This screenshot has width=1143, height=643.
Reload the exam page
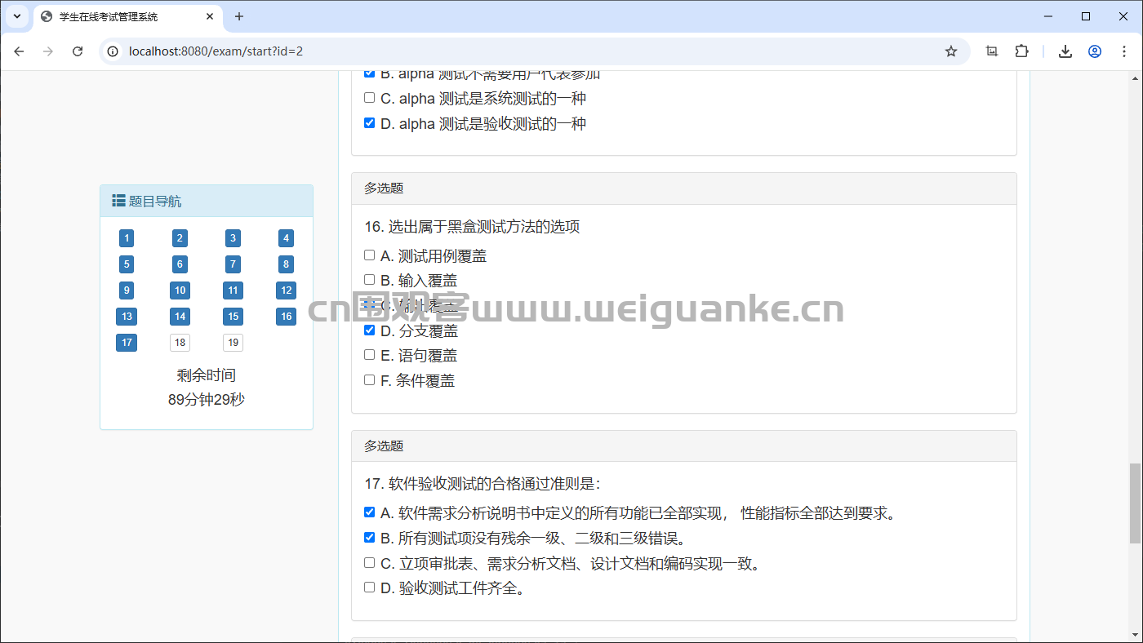click(x=78, y=51)
